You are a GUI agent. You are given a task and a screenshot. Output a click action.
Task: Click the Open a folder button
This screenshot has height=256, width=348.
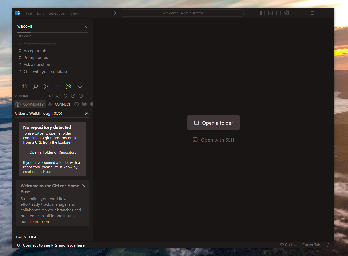(213, 123)
